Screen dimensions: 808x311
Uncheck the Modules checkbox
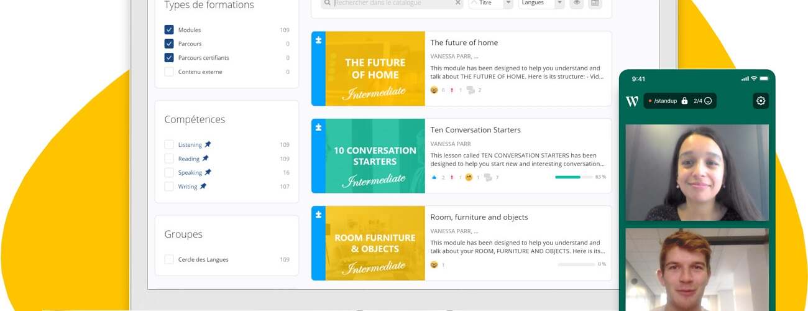click(169, 30)
